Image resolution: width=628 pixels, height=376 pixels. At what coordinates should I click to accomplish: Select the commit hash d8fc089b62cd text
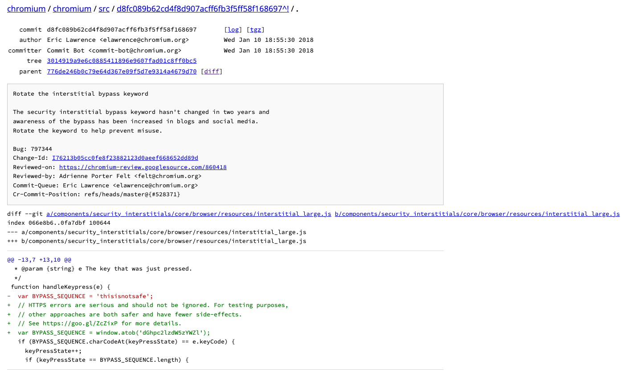point(122,30)
